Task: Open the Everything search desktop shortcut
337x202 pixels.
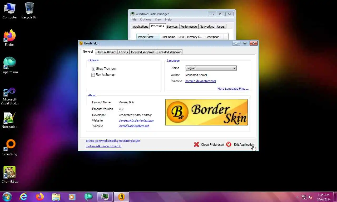Action: click(10, 148)
